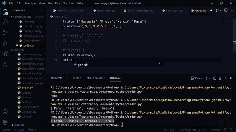236x132 pixels.
Task: Maximize the panel size chevron
Action: click(226, 78)
